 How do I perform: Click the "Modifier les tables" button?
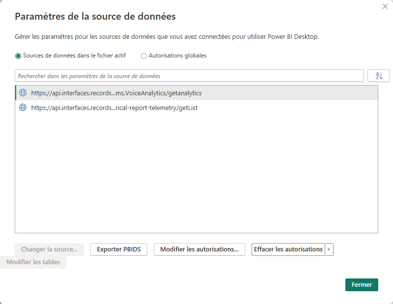[33, 262]
